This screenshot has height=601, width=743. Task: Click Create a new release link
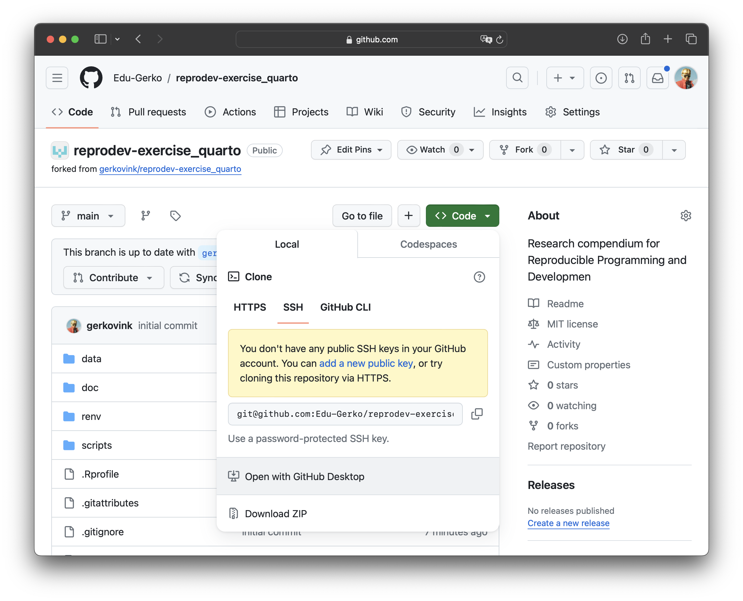tap(568, 523)
